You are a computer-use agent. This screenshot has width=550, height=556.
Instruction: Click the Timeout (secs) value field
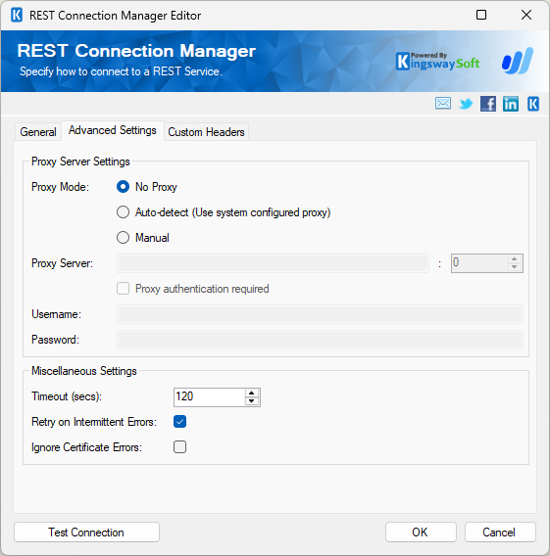210,396
